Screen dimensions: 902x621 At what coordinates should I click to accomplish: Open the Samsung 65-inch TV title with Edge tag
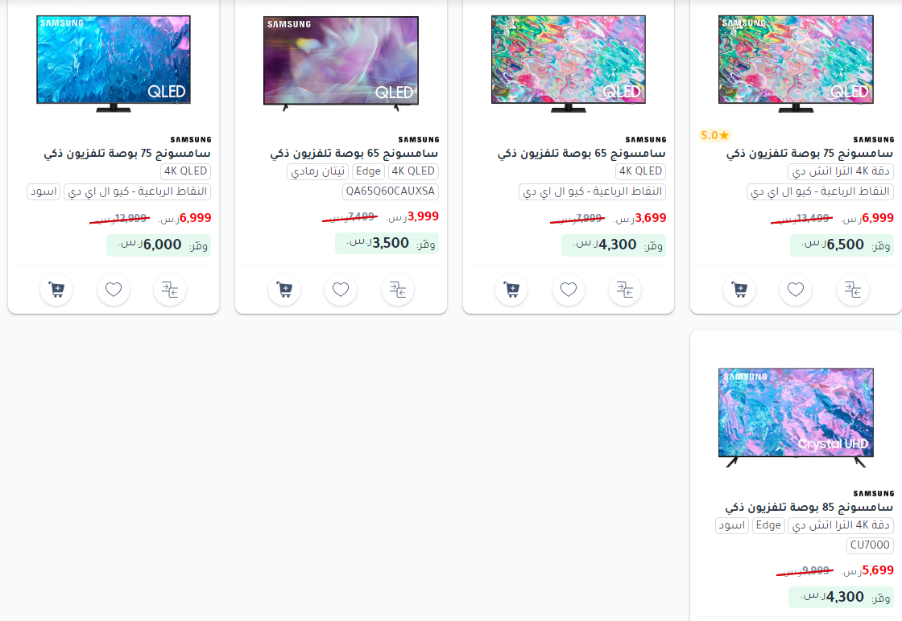coord(354,154)
